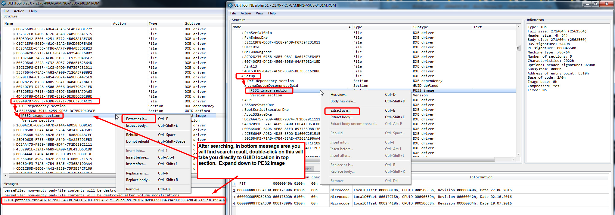Click Name column header in UEFITool 0.25.0 tree
Image resolution: width=615 pixels, height=215 pixels.
(x=57, y=23)
